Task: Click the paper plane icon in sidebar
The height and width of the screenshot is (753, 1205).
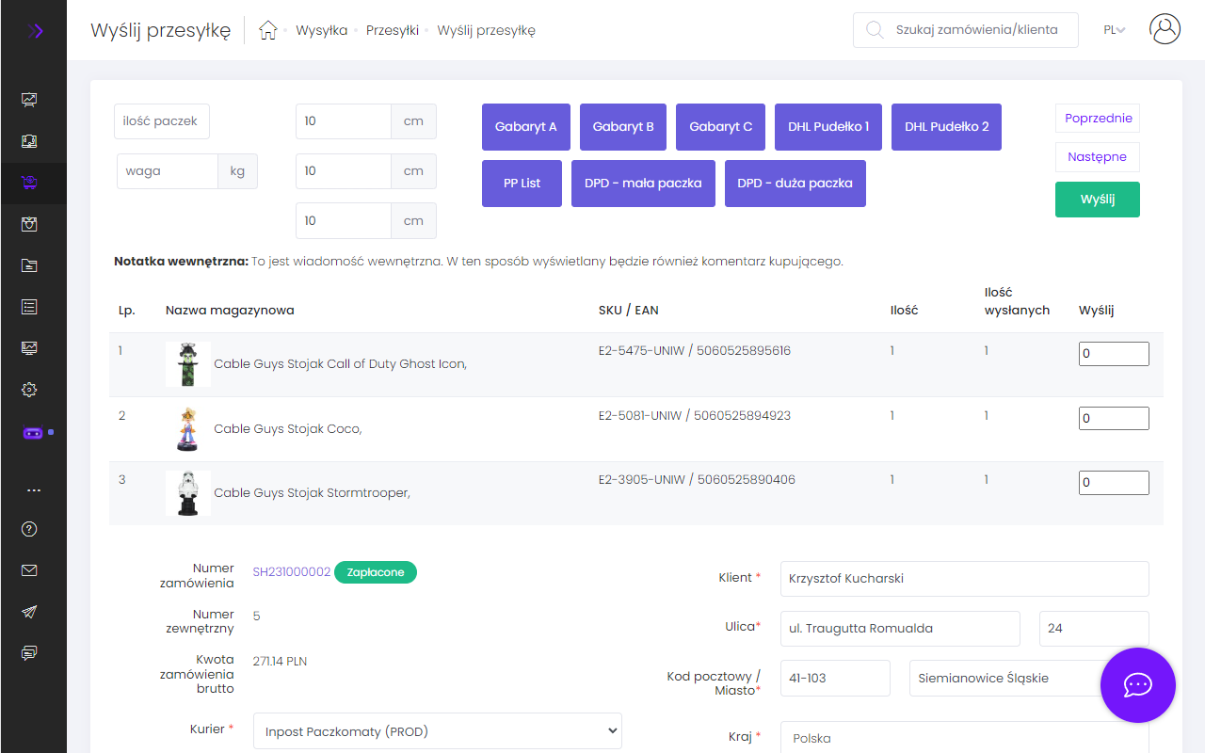Action: tap(30, 612)
